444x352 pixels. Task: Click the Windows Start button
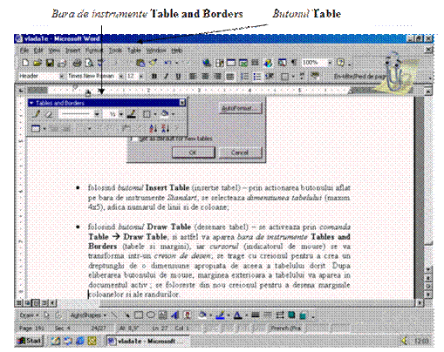click(30, 341)
